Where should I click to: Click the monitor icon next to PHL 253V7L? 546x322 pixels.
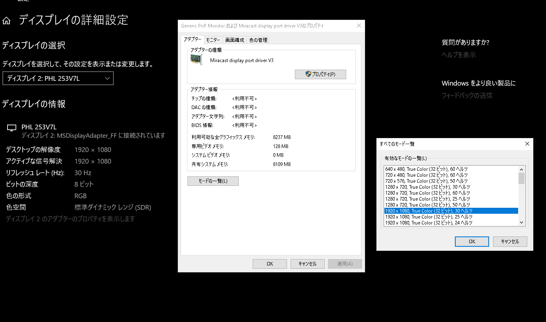[12, 128]
